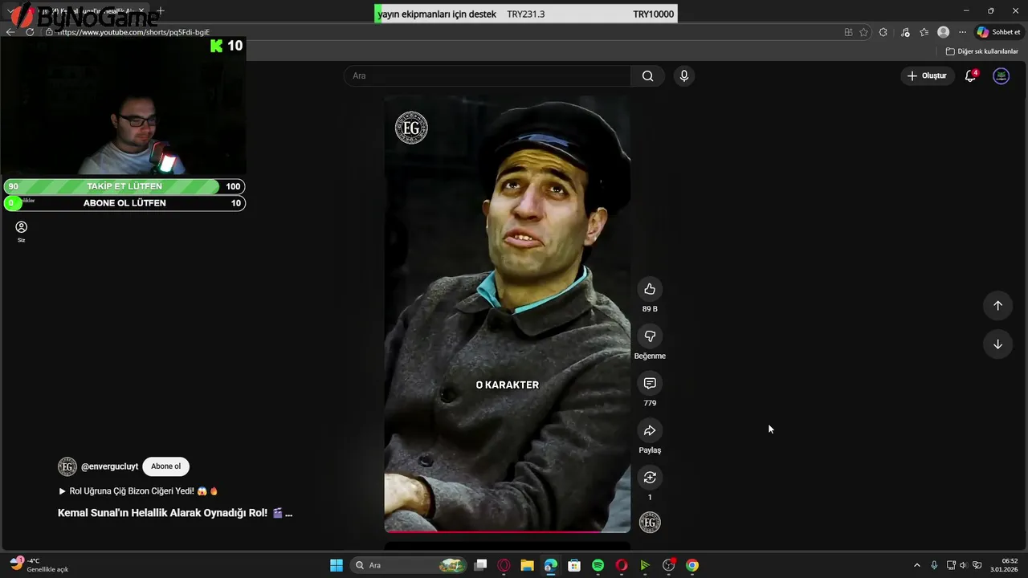Screen dimensions: 1028x578
Task: Click the TAKİP ET LÜTFEN goal bar
Action: 124,186
